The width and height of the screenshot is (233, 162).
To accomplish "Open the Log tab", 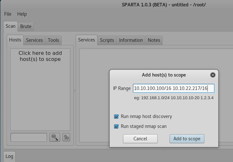I will (9, 156).
